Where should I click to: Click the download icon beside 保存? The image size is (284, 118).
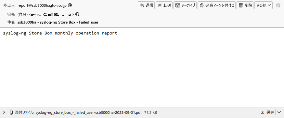263,113
